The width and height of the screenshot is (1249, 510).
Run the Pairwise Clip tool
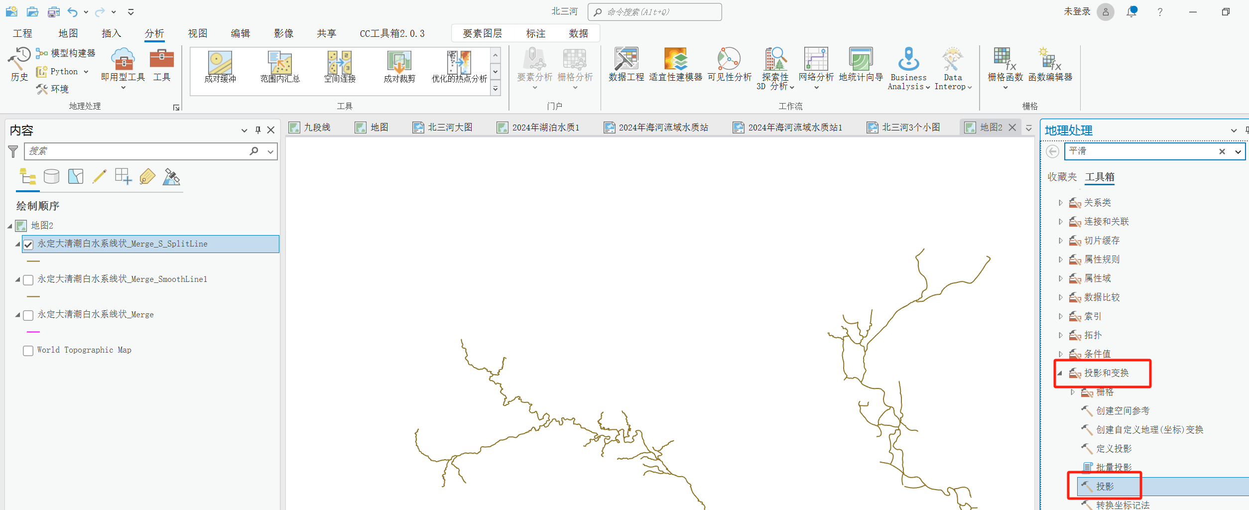pos(399,67)
